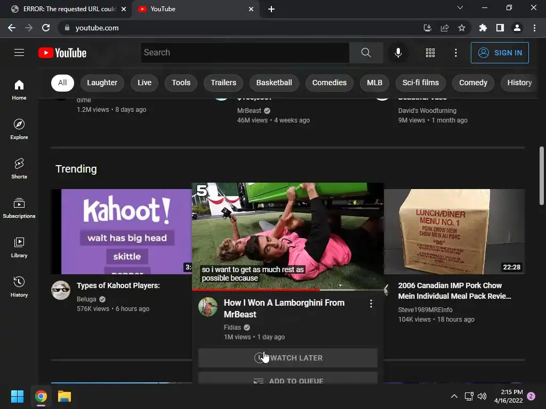Click the share page icon in address bar
The height and width of the screenshot is (409, 546).
tap(444, 28)
